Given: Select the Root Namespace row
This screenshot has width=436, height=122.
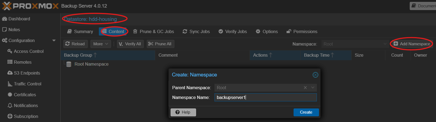Looking at the screenshot, I should pyautogui.click(x=248, y=64).
